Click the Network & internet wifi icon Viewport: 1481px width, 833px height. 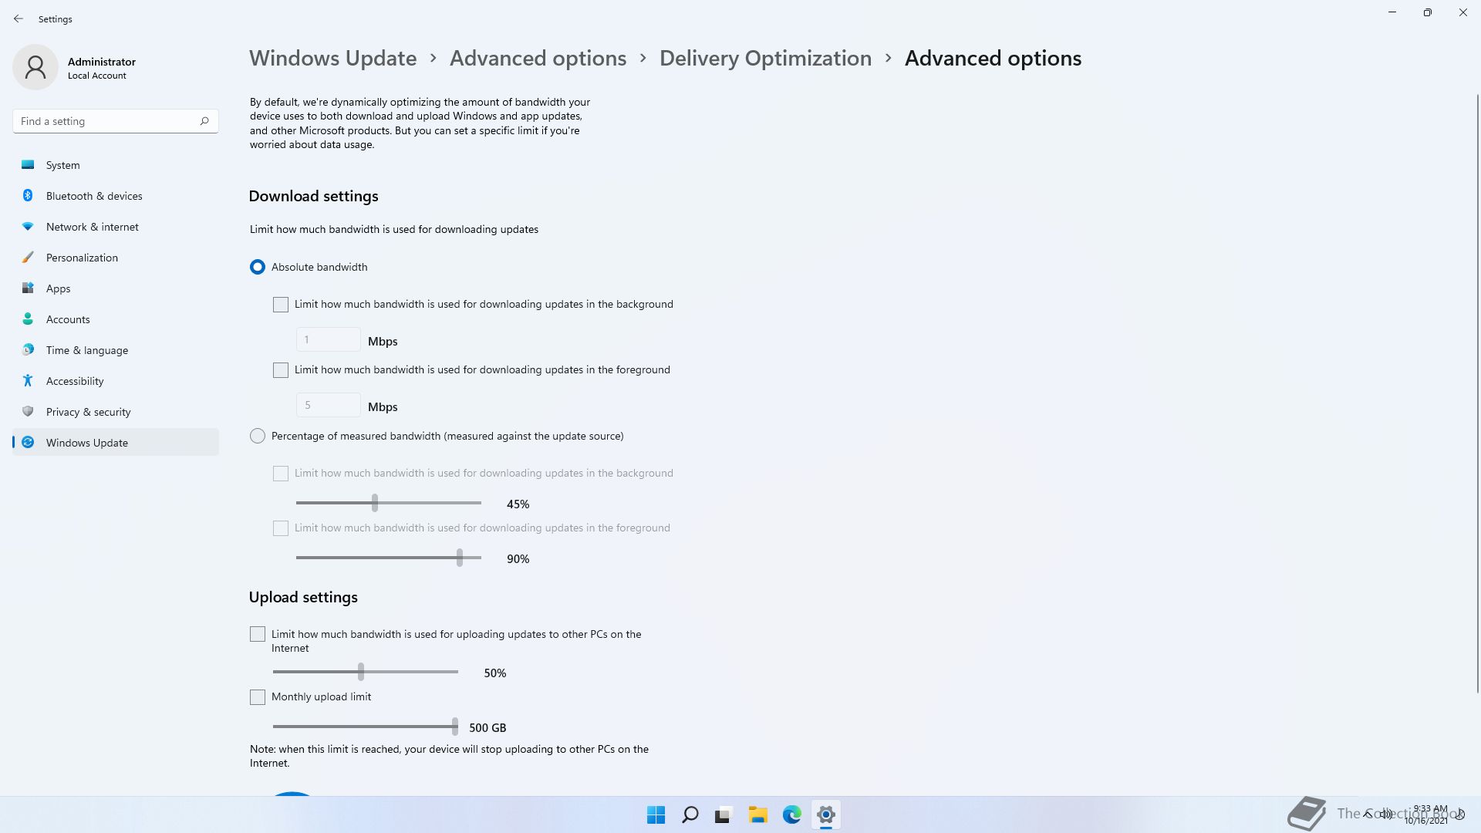point(28,227)
